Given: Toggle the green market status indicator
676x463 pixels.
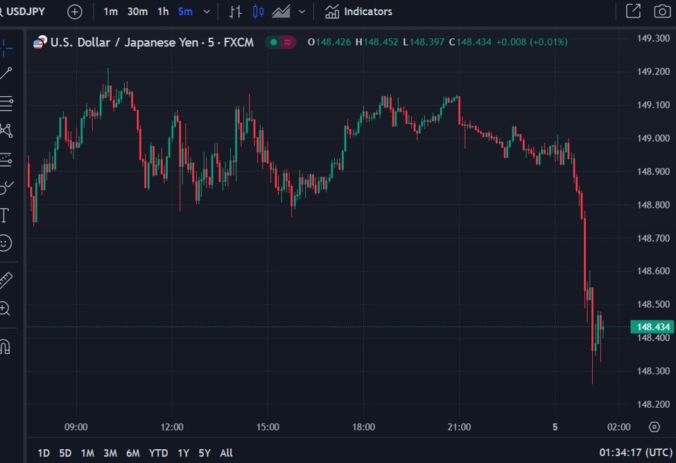Looking at the screenshot, I should point(273,42).
